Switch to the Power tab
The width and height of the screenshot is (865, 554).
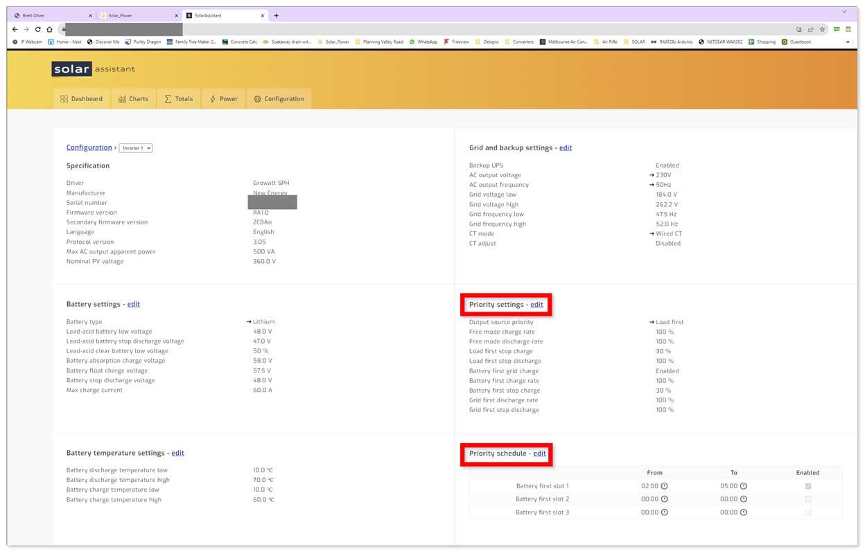[223, 99]
